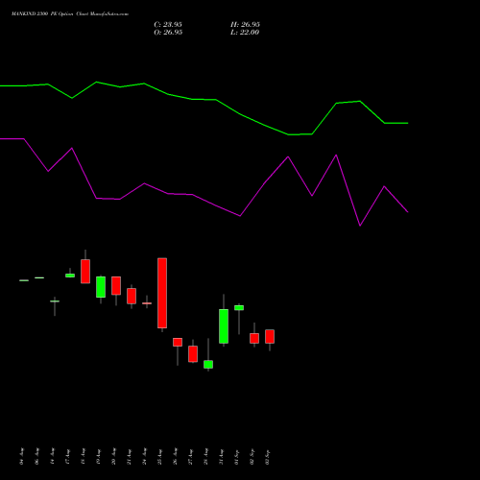480x480 pixels.
Task: Click the 04 Aug date label
Action: point(21,456)
